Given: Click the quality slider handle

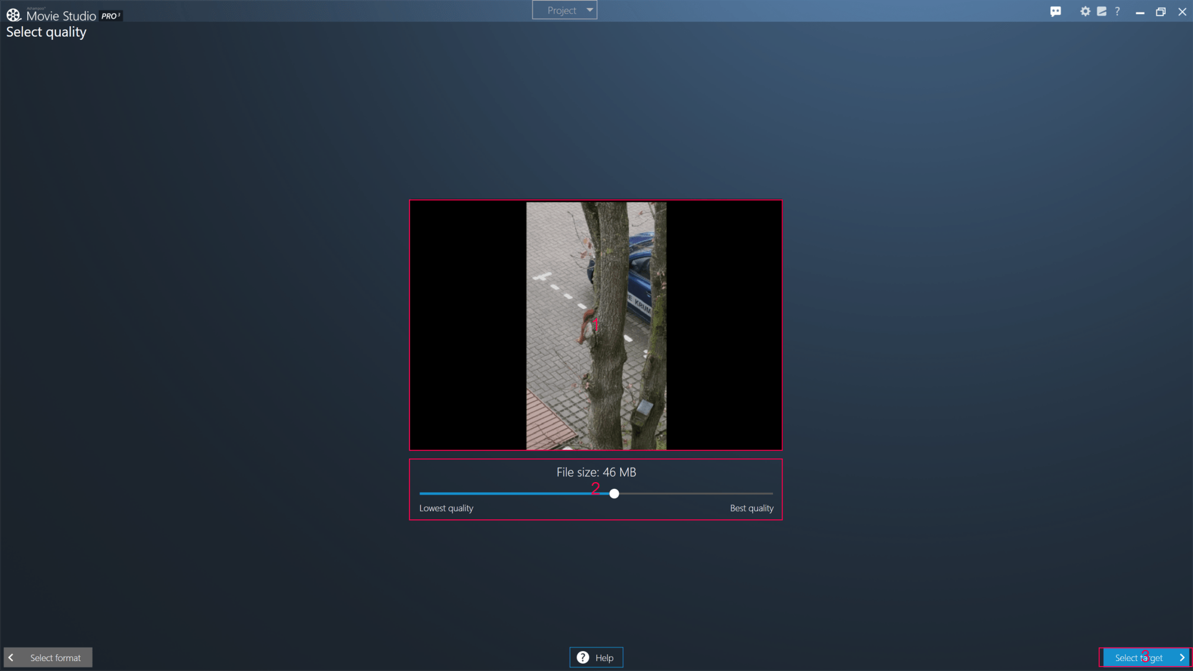Looking at the screenshot, I should click(614, 493).
